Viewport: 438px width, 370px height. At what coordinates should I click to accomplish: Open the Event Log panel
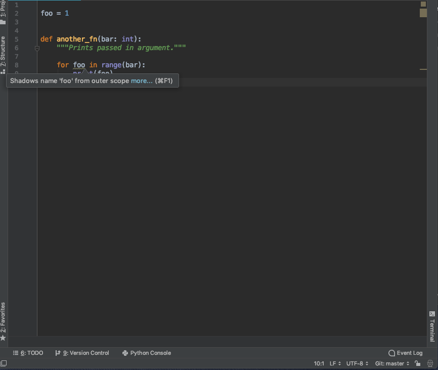pos(405,353)
